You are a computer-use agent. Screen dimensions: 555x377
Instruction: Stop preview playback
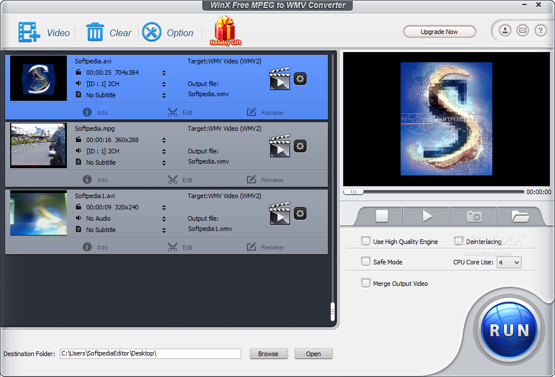click(x=382, y=216)
